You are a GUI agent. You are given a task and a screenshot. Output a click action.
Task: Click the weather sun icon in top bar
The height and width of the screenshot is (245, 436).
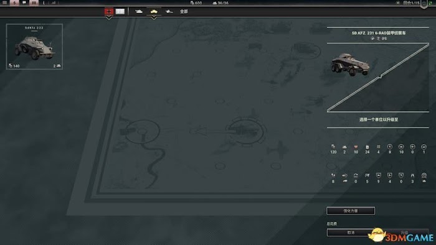click(x=398, y=2)
